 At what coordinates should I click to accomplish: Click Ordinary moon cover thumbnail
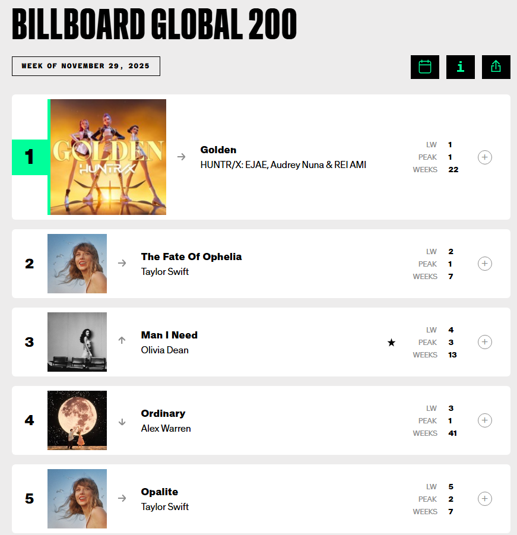coord(77,420)
